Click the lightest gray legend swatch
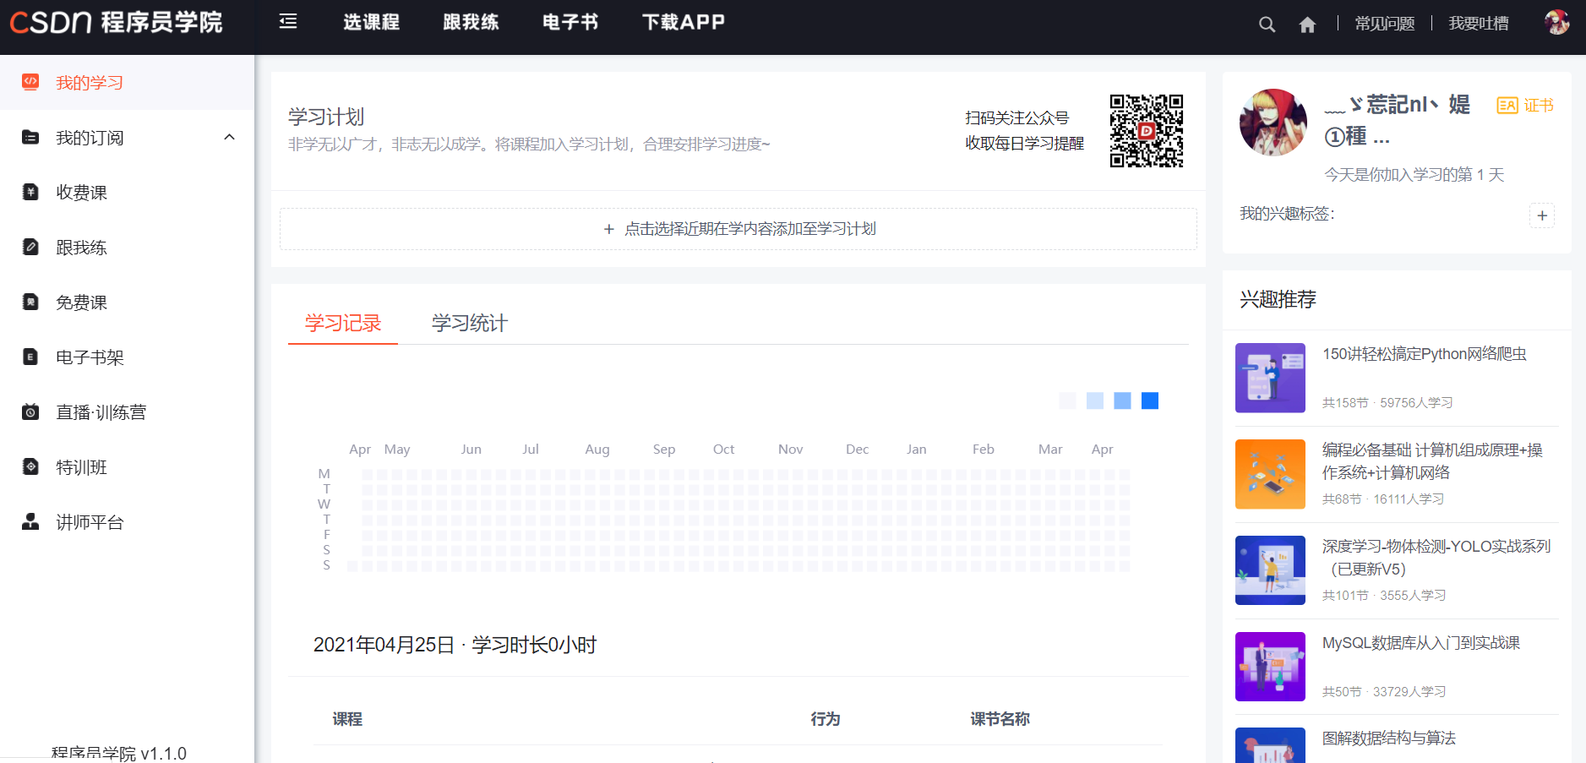This screenshot has width=1586, height=763. coord(1067,401)
